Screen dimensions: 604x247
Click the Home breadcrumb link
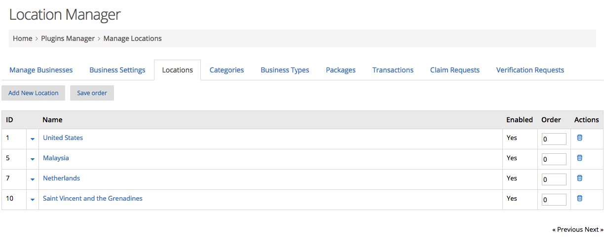(22, 38)
